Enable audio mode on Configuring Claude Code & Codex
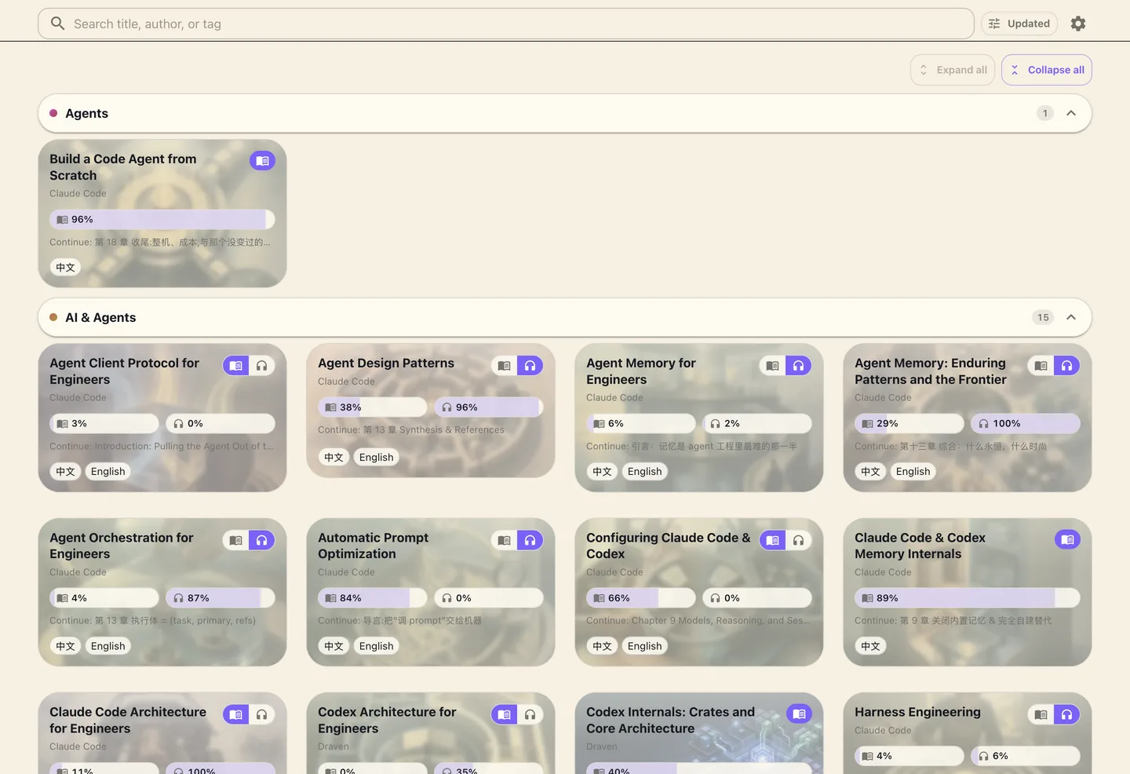The width and height of the screenshot is (1130, 774). coord(798,540)
